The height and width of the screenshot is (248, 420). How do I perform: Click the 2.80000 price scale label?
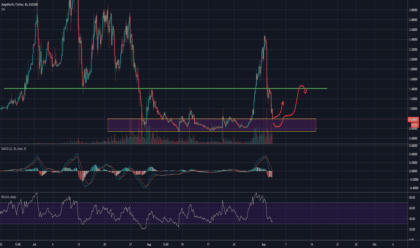[x=413, y=20]
